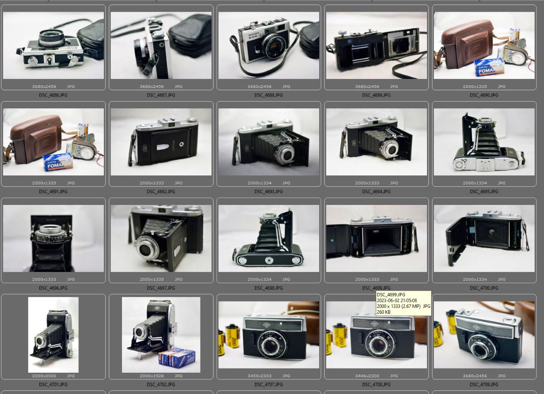
Task: Select the DSC_4700.JPG thumbnail
Action: [484, 238]
